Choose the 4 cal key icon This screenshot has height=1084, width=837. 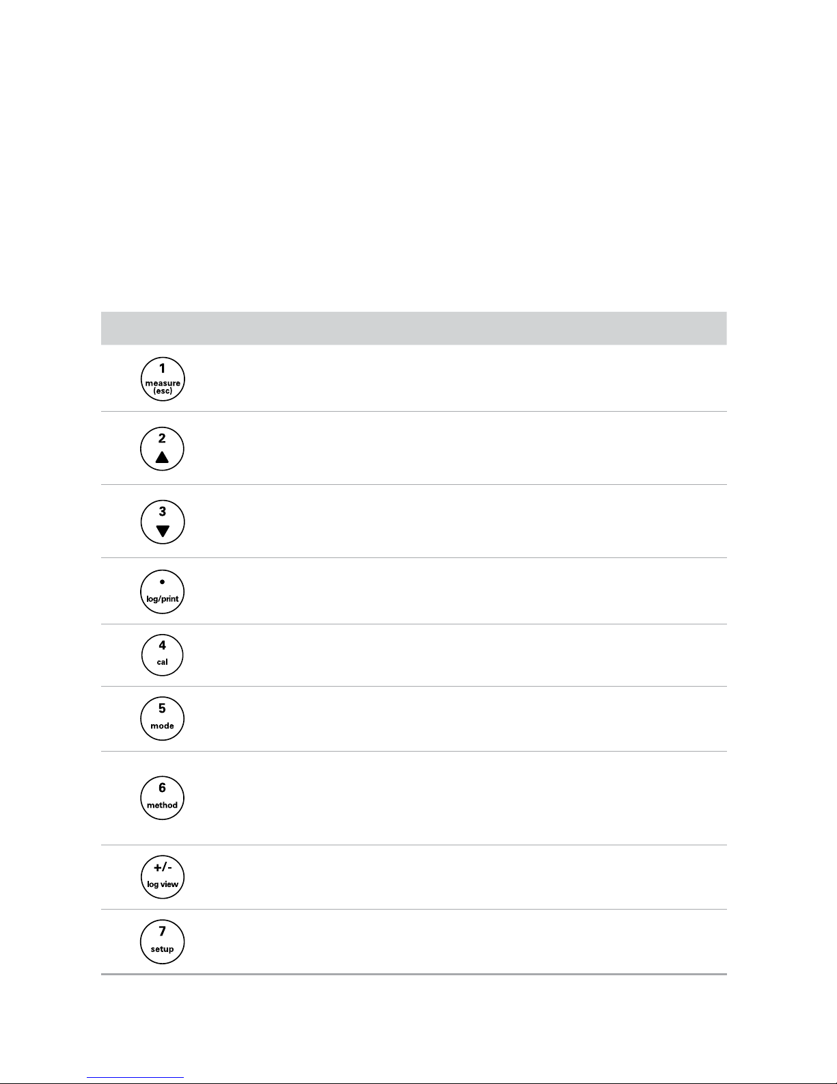click(163, 655)
